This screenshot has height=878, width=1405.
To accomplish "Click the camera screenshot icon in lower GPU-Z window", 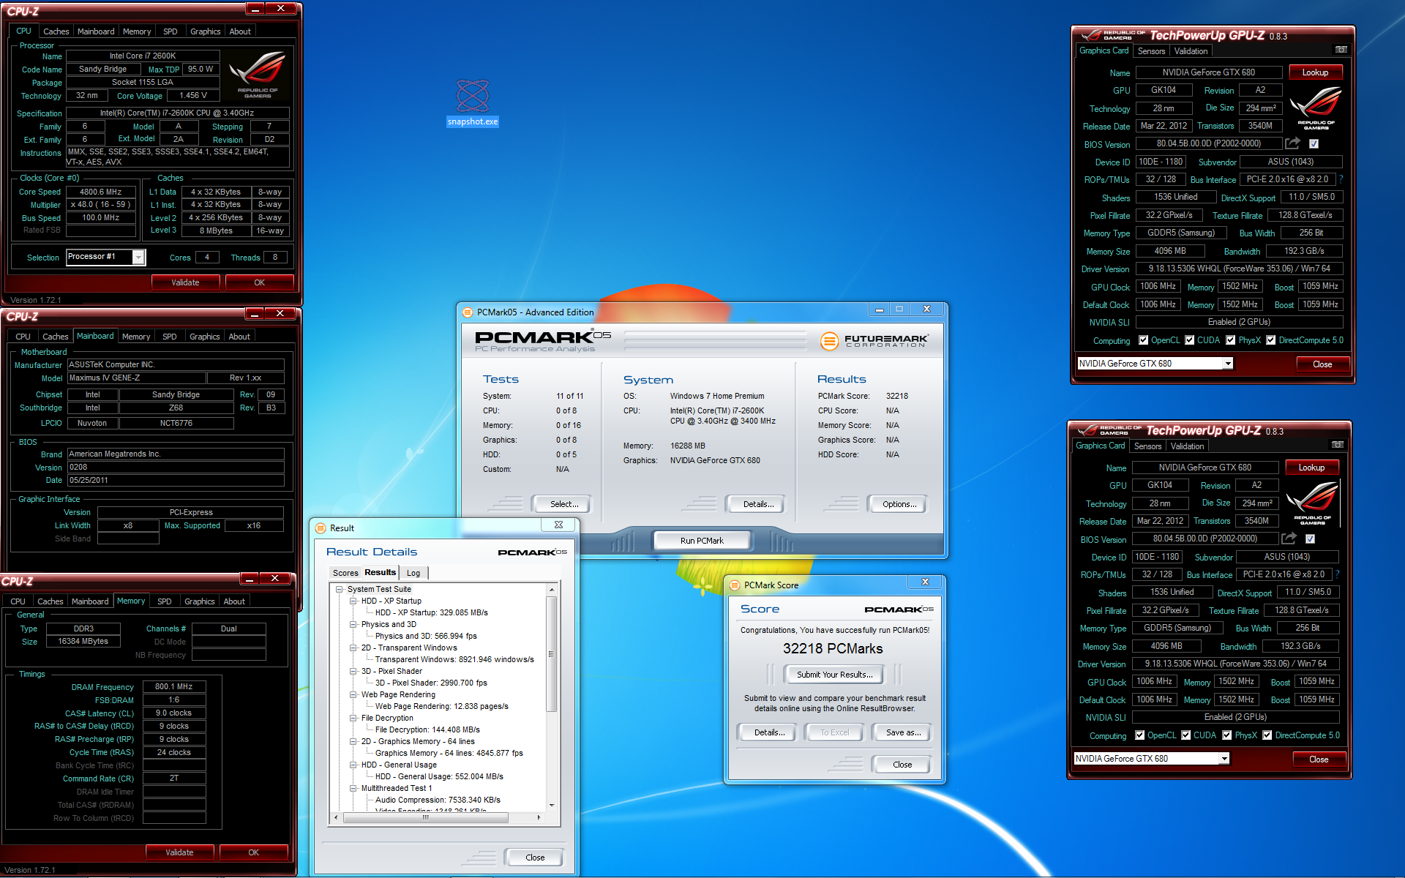I will tap(1338, 445).
